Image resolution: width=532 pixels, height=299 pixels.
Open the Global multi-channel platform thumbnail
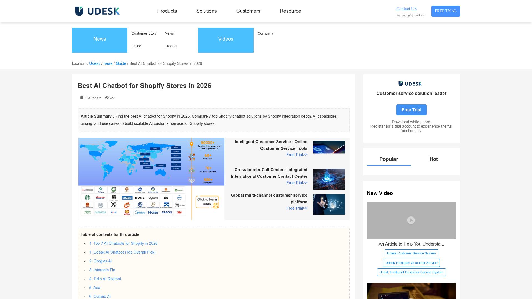tap(329, 204)
